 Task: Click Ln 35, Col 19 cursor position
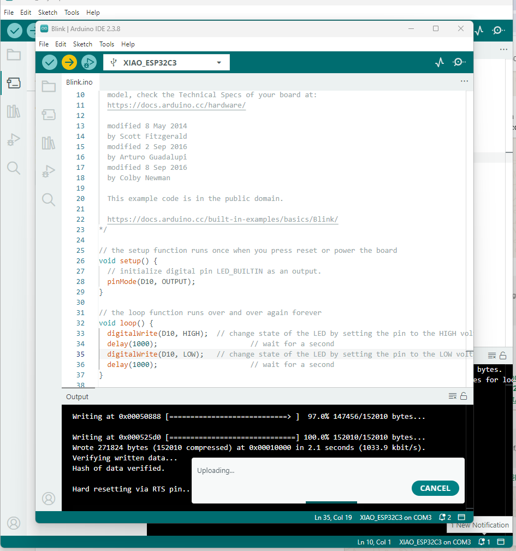click(x=333, y=517)
